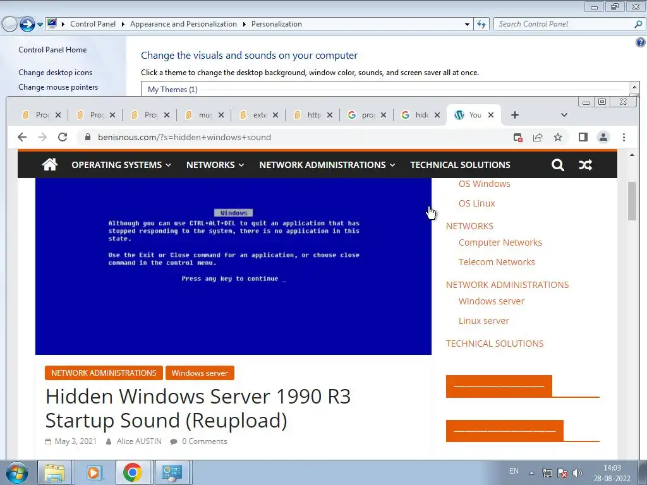Share this page icon in address bar
Image resolution: width=647 pixels, height=485 pixels.
pos(538,137)
